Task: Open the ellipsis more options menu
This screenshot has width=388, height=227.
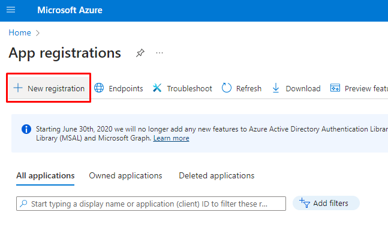Action: [160, 53]
